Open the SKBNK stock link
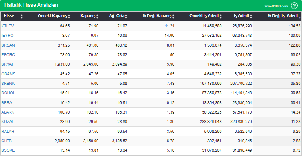The height and width of the screenshot is (156, 302). pyautogui.click(x=8, y=84)
